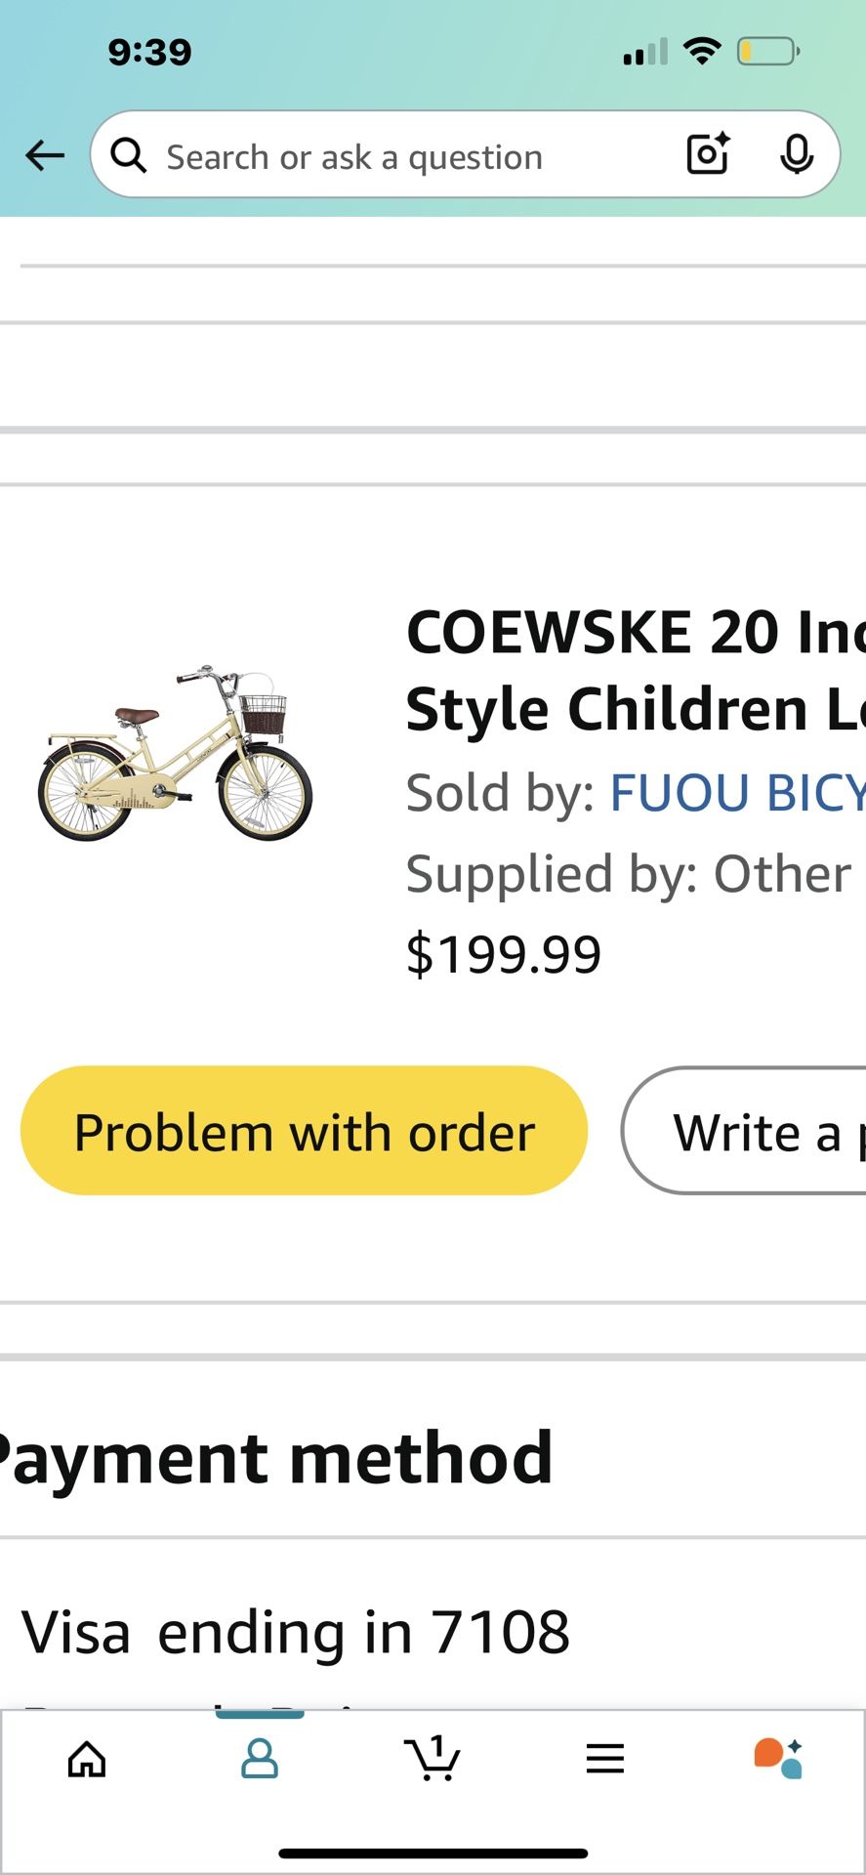
Task: Open the camera image search icon
Action: tap(707, 154)
